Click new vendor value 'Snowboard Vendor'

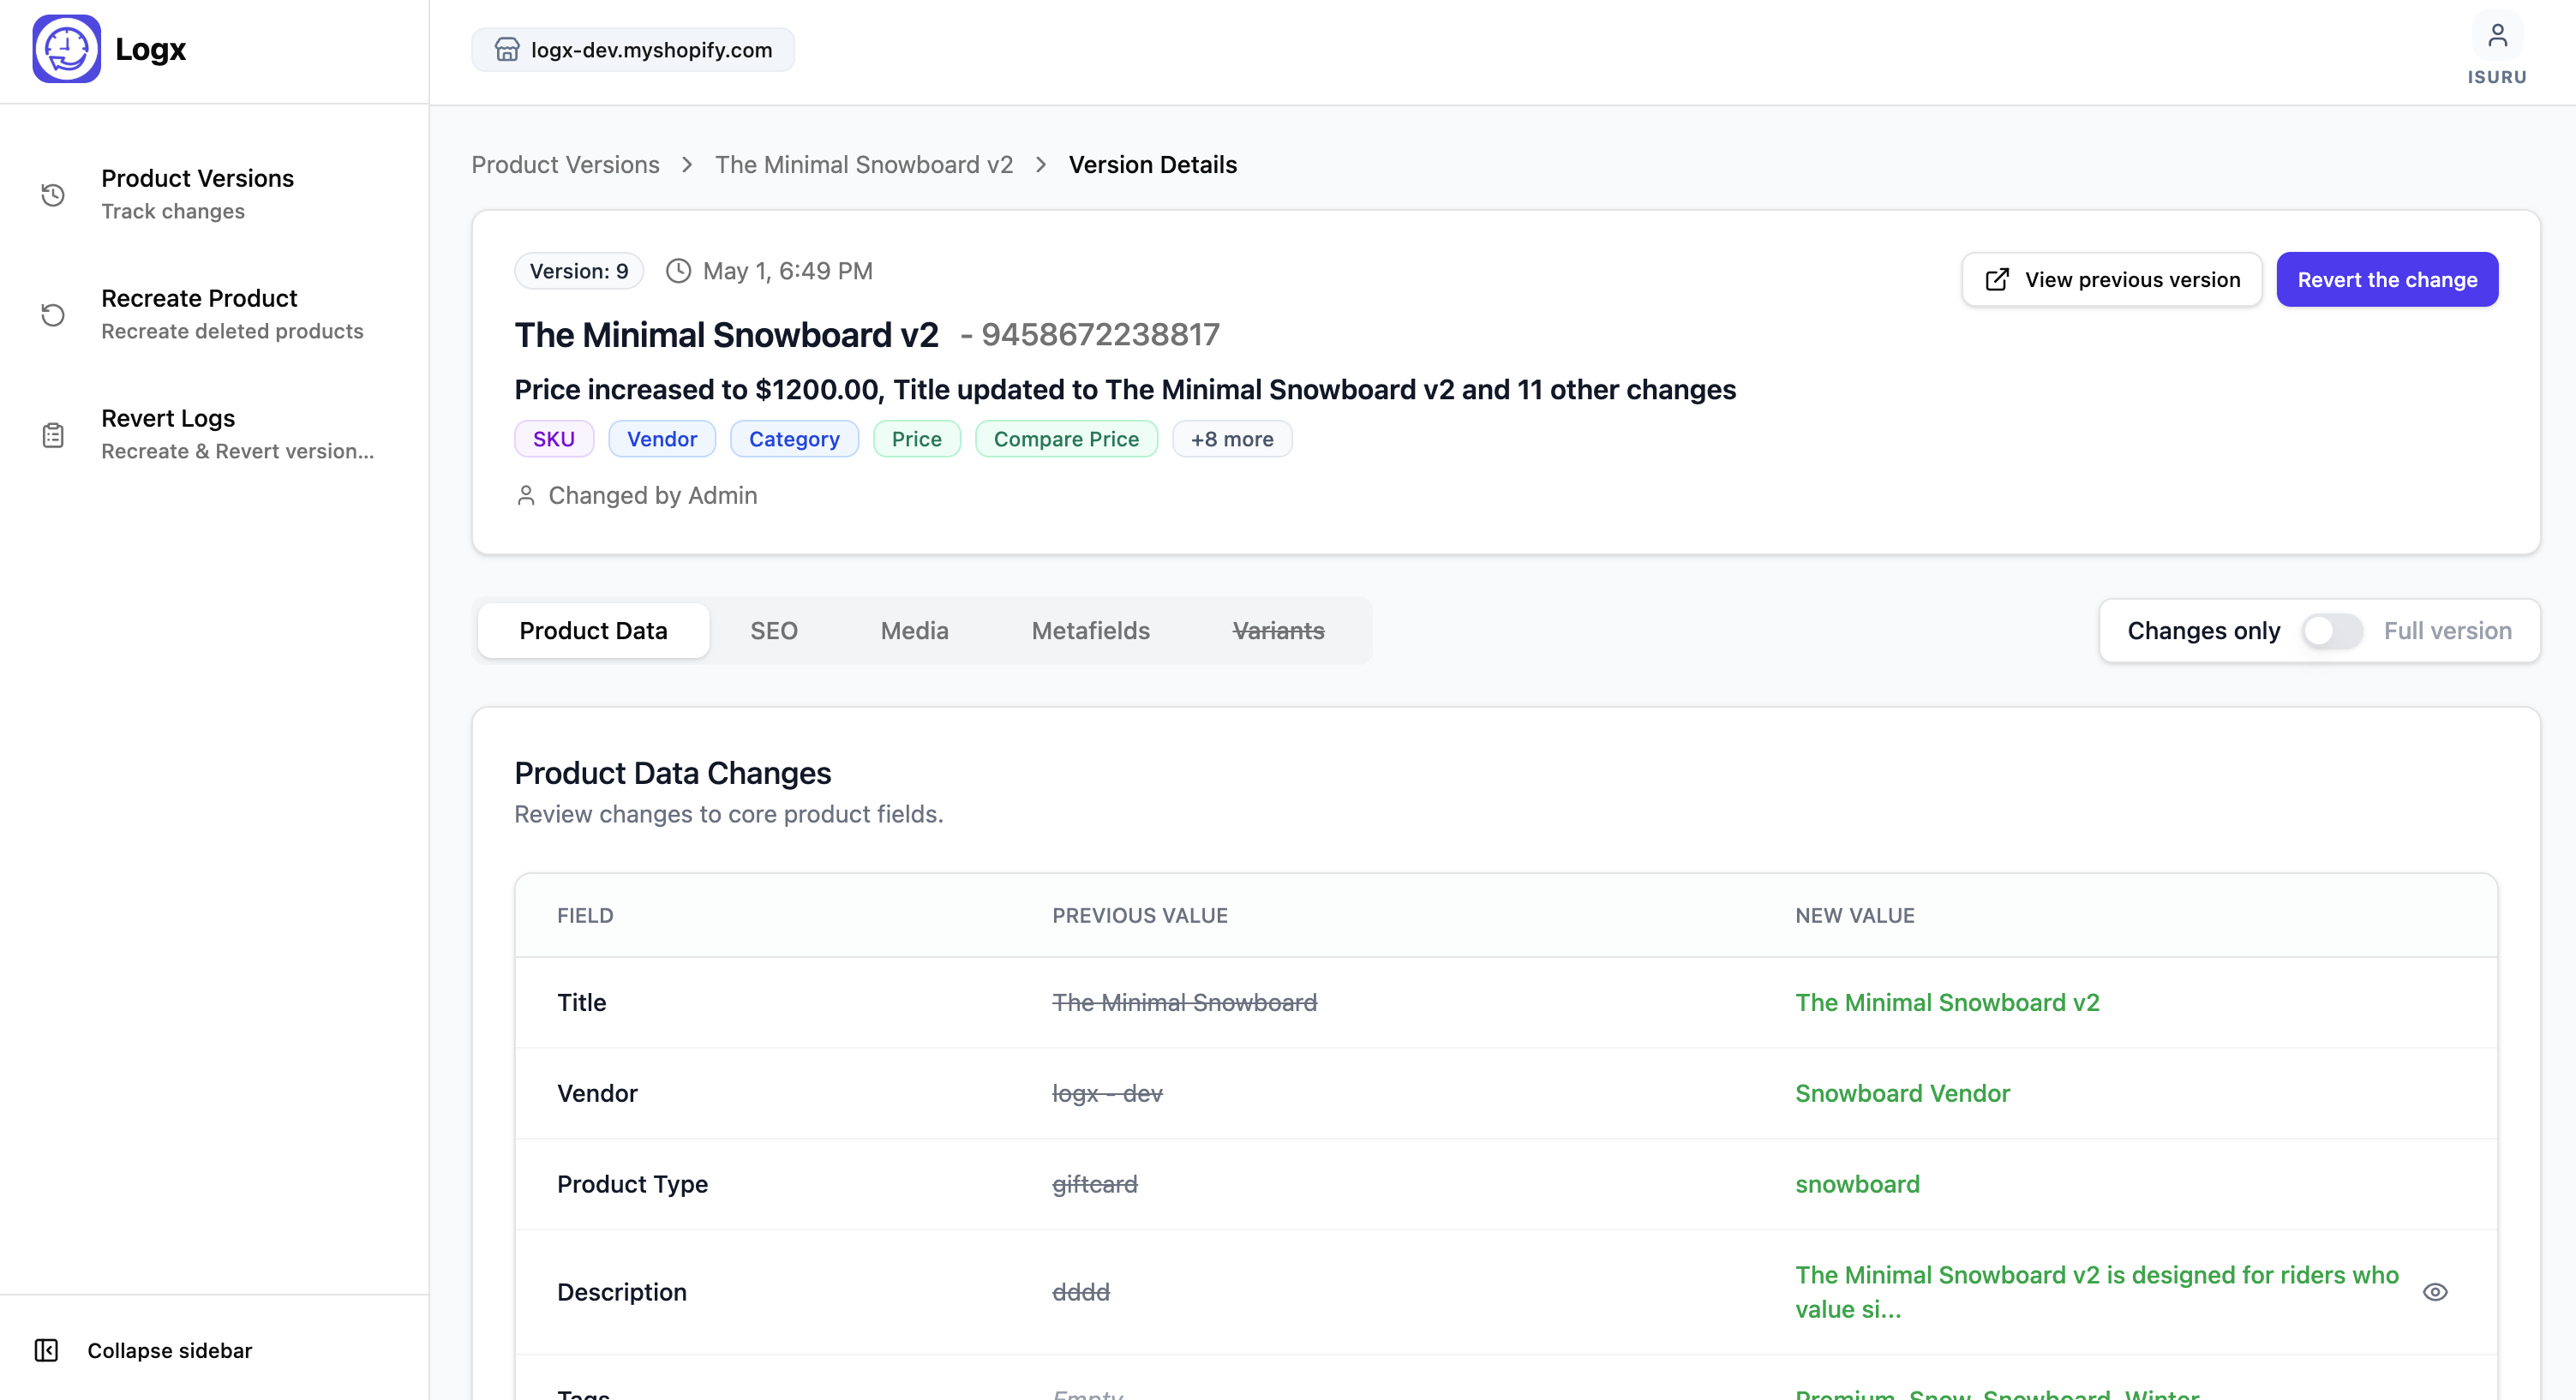[1902, 1093]
